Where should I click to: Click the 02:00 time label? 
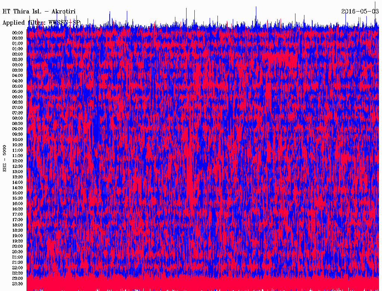18,54
